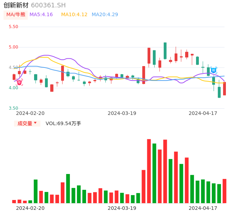Image resolution: width=241 pixels, height=213 pixels.
Task: Click the blue bear marker icon on chart
Action: 214,70
